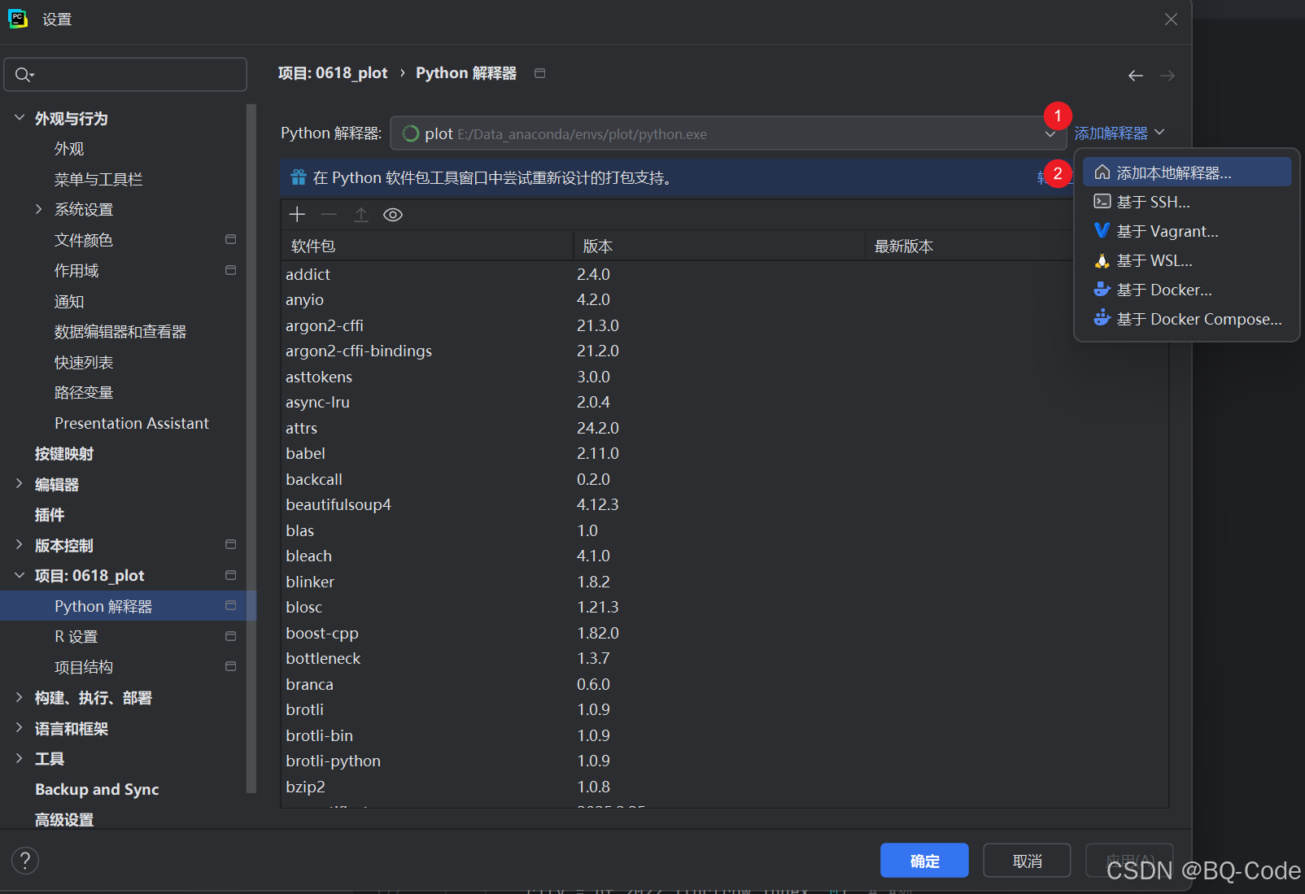Click inside the settings search input field

coord(122,74)
